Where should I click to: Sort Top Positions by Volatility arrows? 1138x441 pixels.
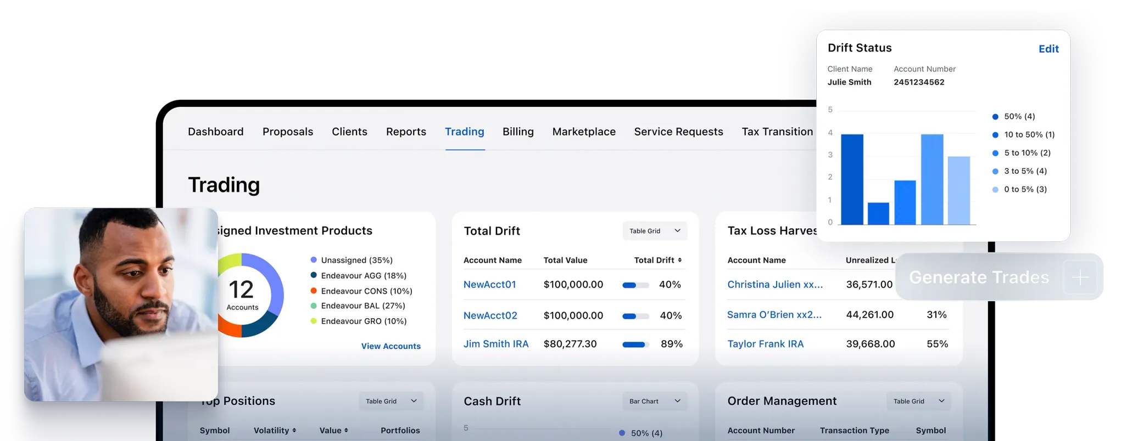(x=294, y=431)
